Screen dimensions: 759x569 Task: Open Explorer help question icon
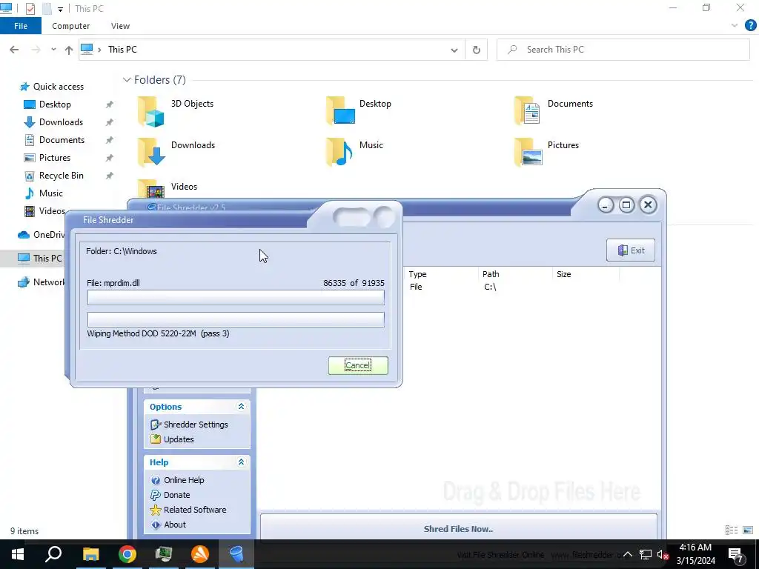(750, 26)
